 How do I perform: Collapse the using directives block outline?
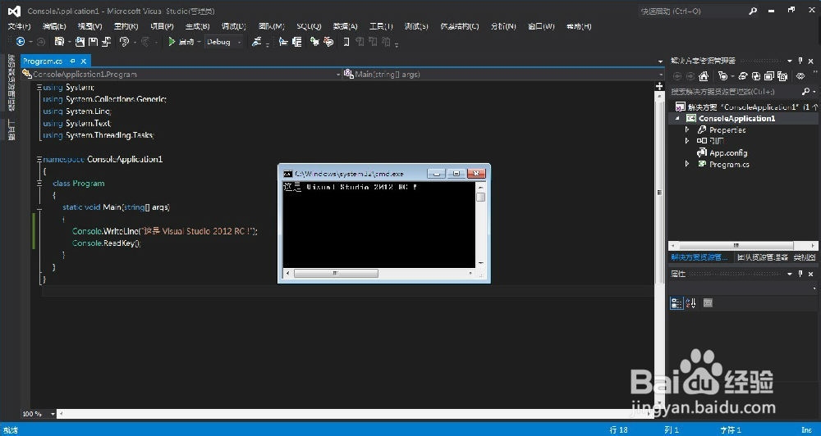tap(39, 88)
